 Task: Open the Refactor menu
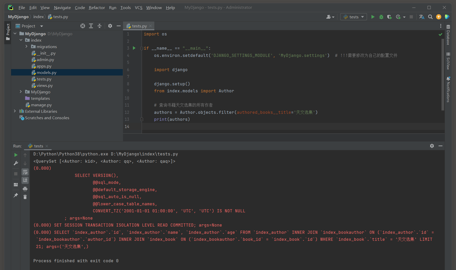(97, 8)
